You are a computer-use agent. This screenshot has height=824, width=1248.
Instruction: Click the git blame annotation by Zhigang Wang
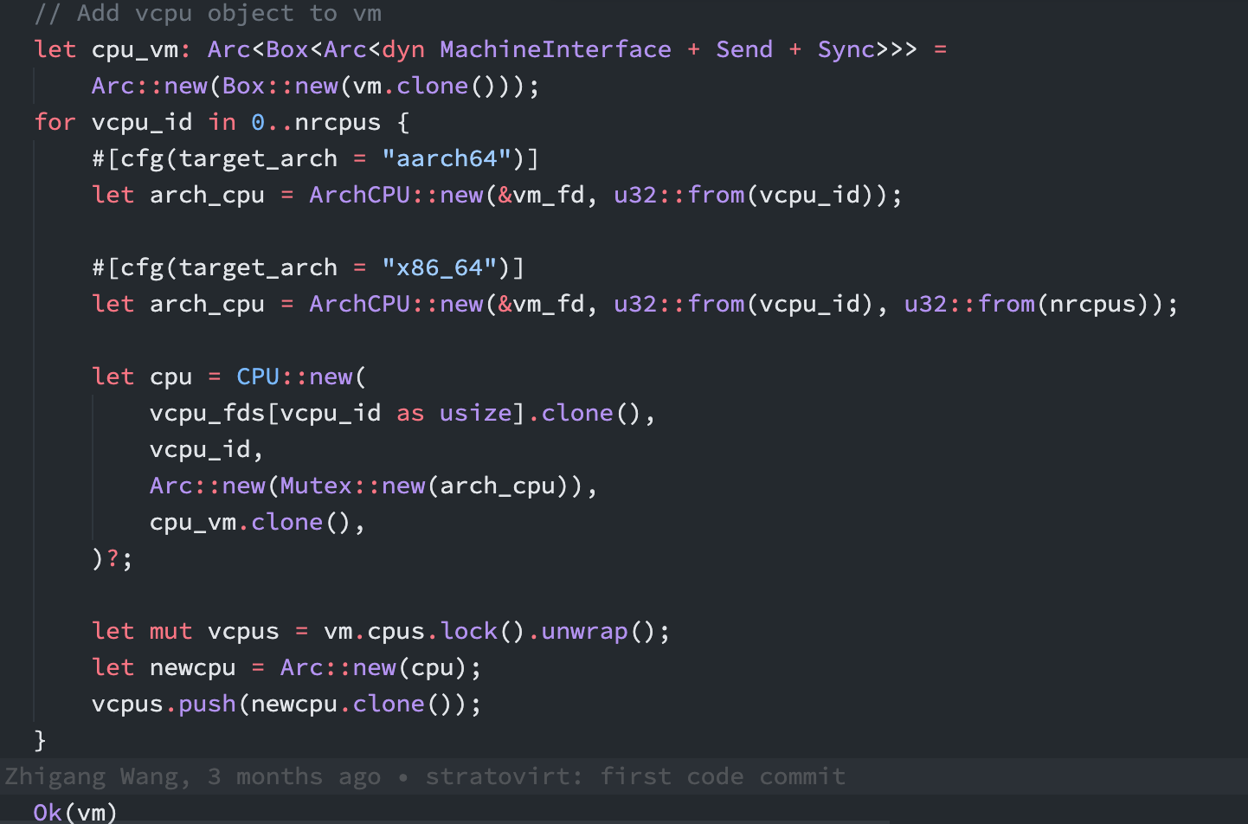424,776
